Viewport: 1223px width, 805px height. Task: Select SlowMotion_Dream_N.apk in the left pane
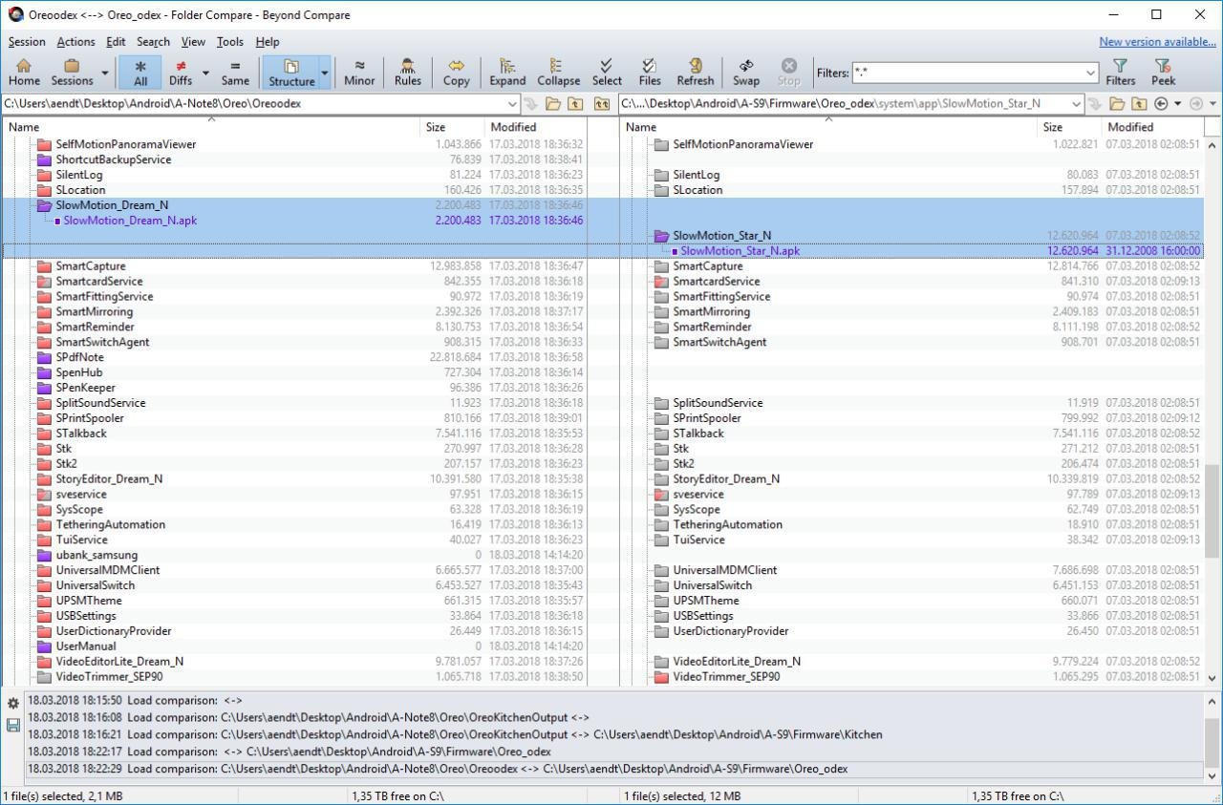(x=129, y=221)
